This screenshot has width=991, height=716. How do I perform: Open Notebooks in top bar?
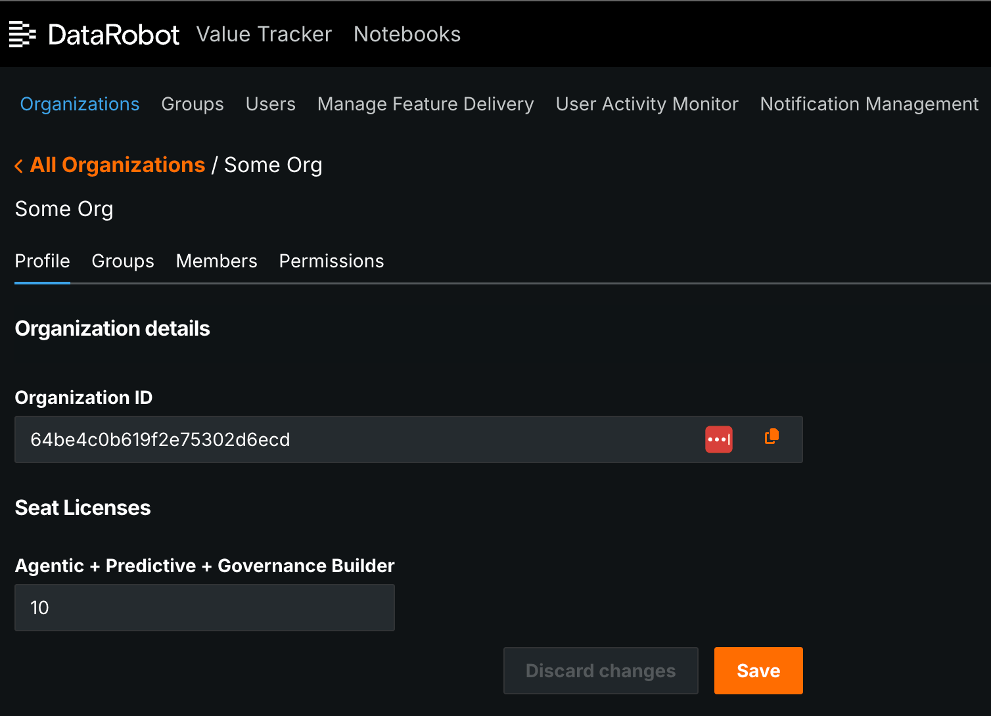[407, 34]
